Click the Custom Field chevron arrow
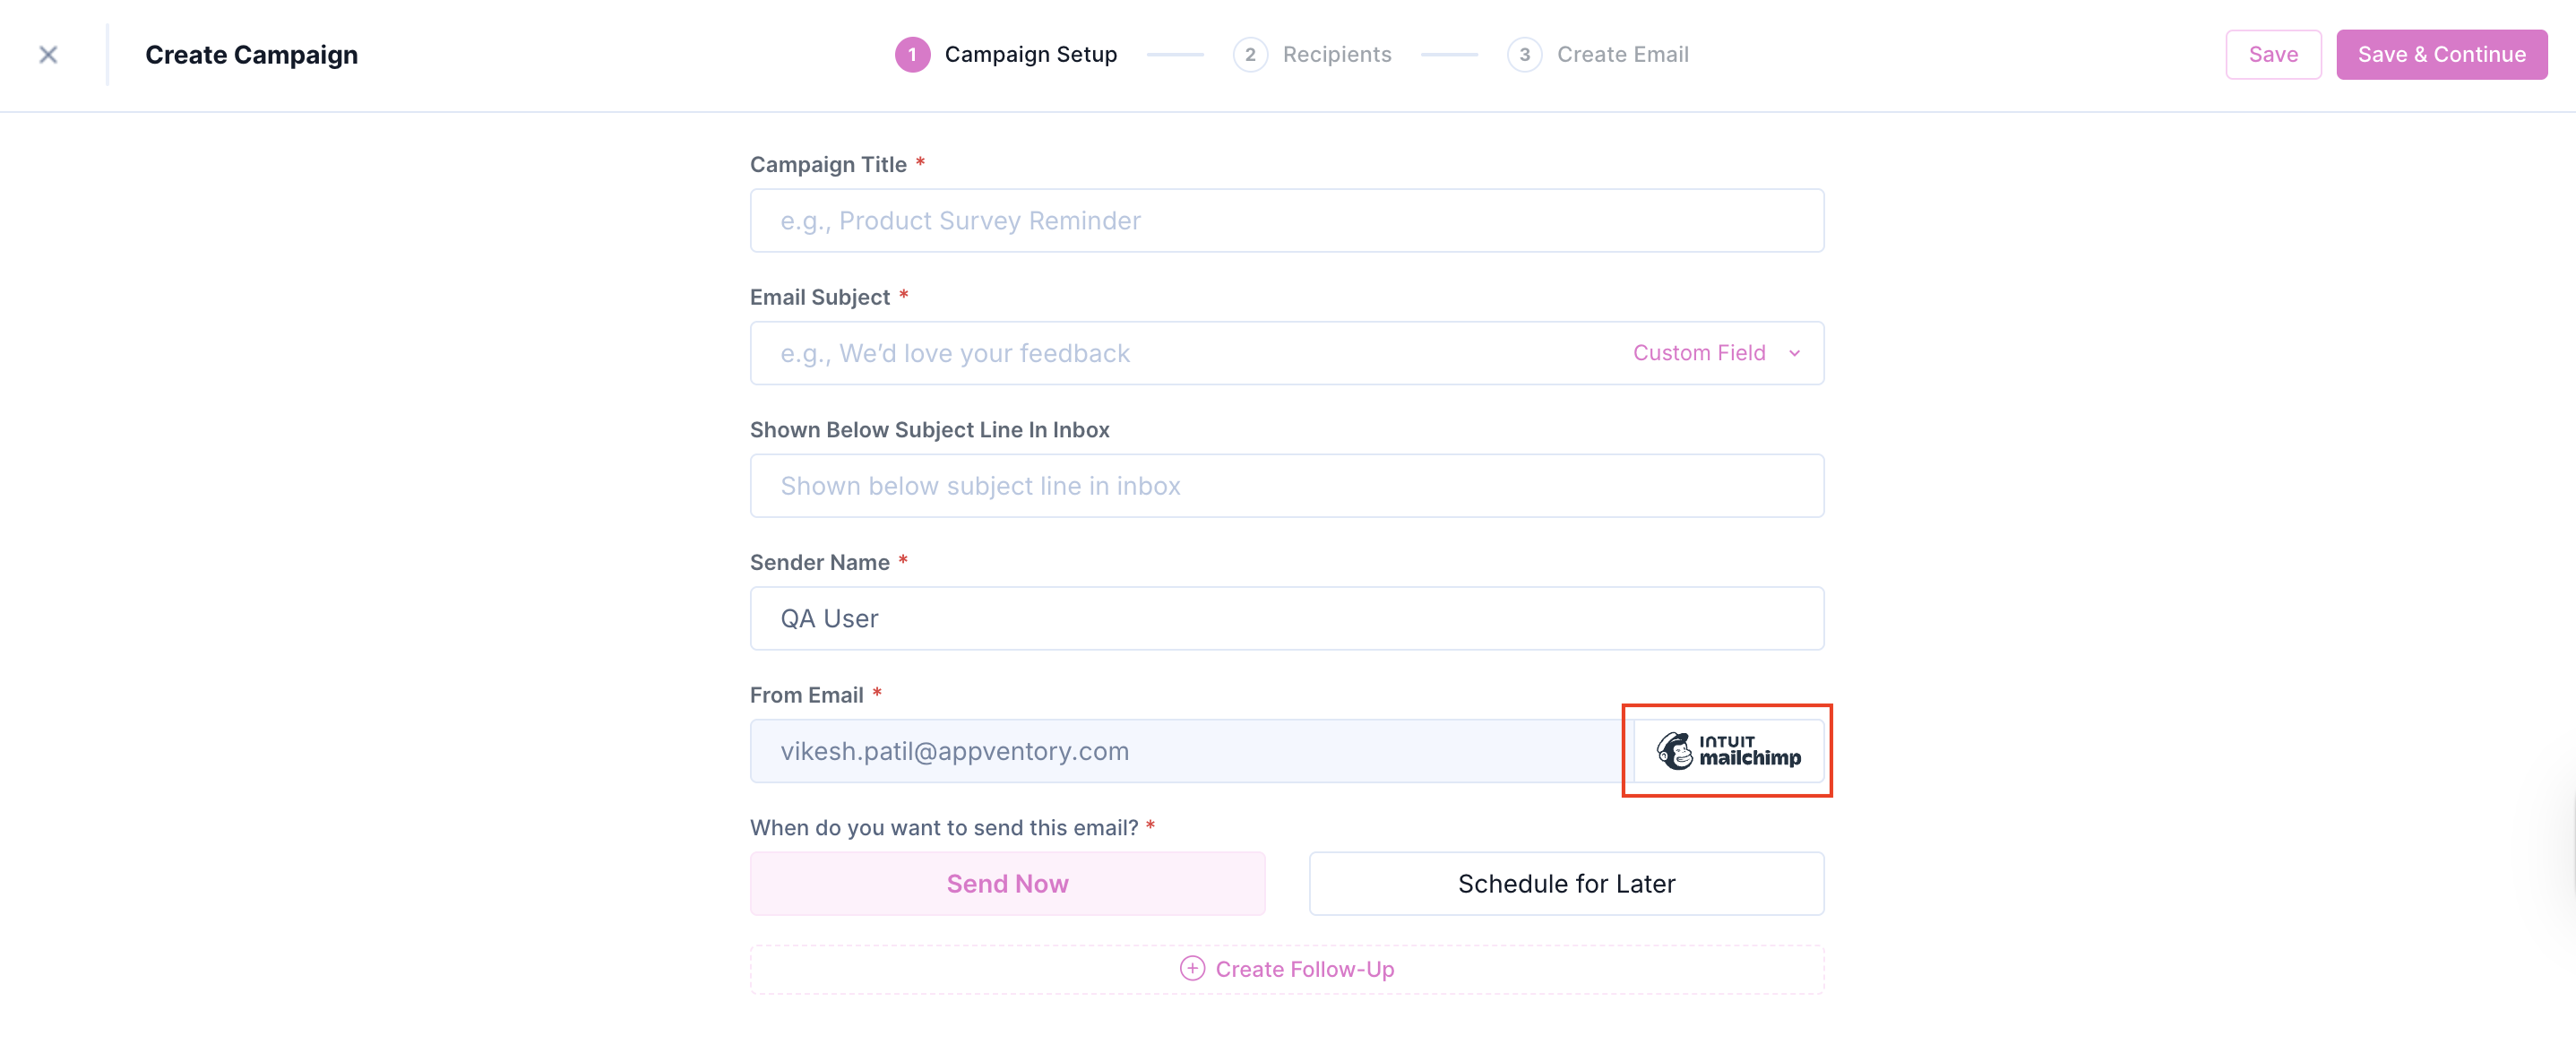 (x=1794, y=353)
